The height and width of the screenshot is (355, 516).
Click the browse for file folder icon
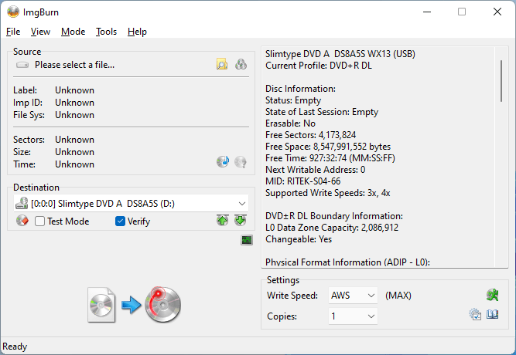tap(222, 65)
